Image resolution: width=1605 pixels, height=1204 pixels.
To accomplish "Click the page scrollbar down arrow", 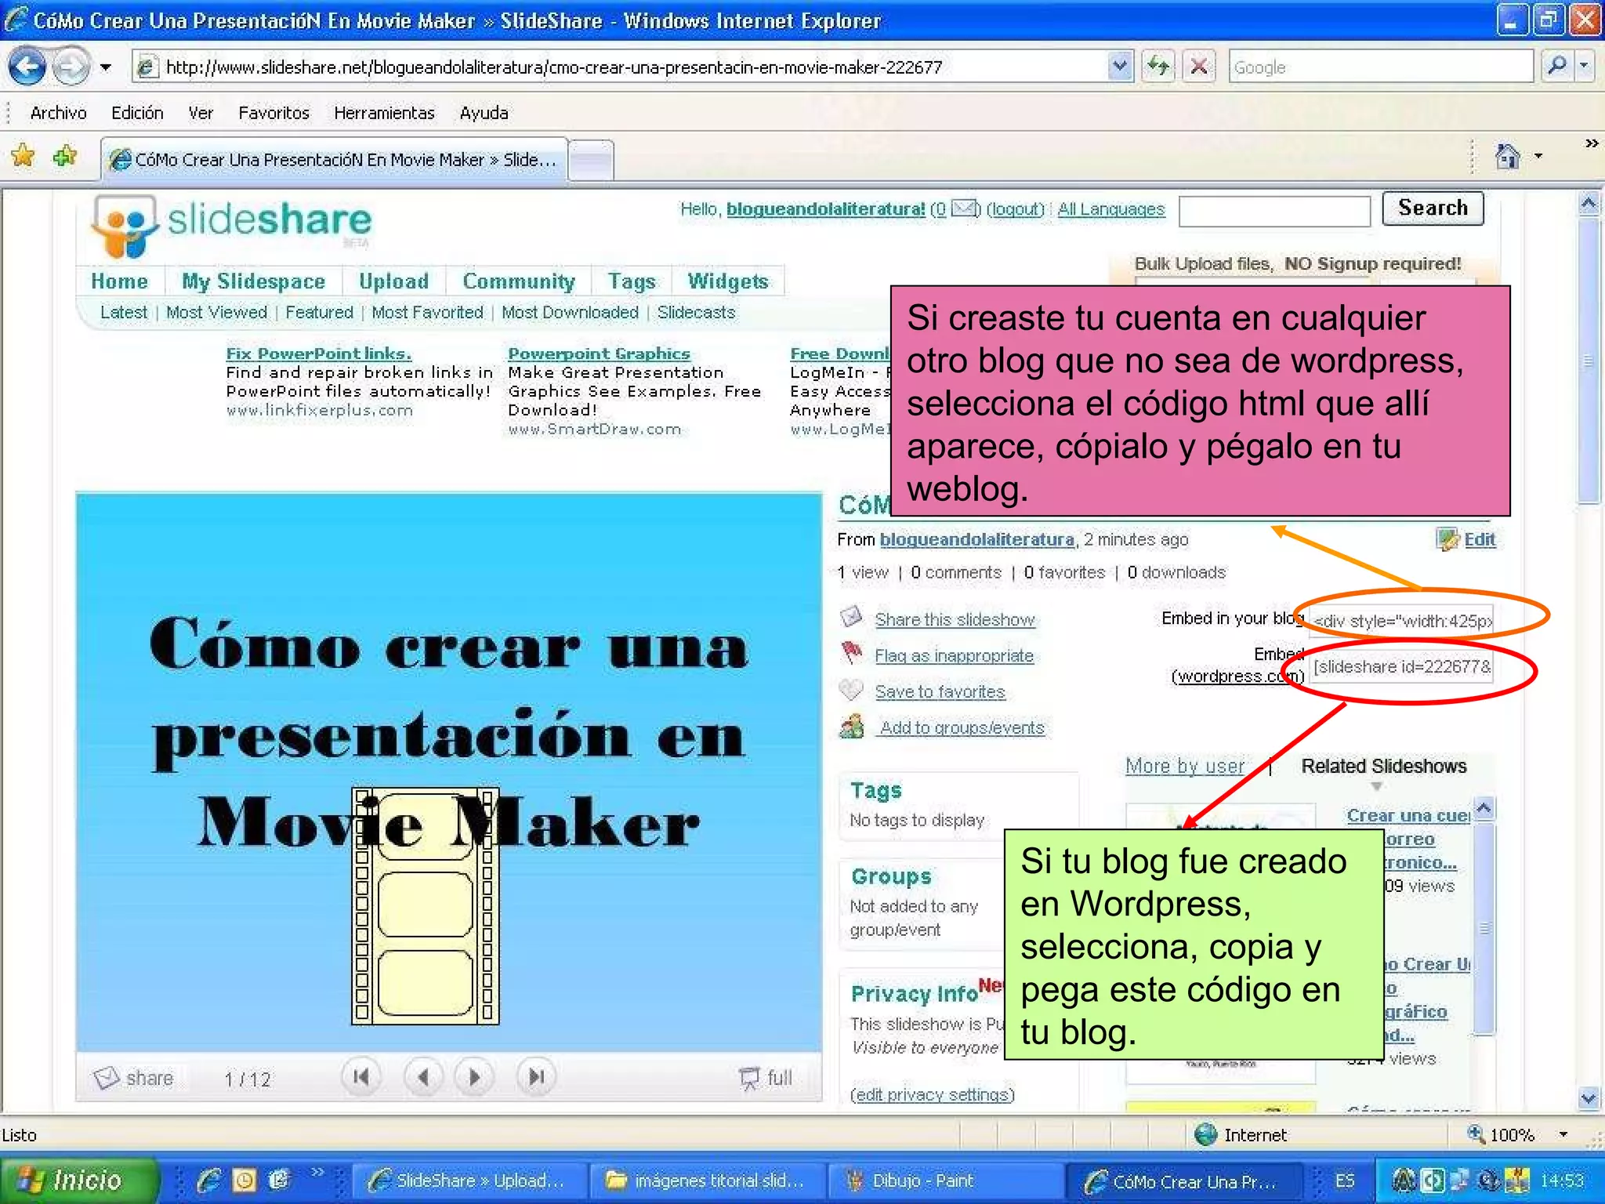I will (x=1589, y=1099).
